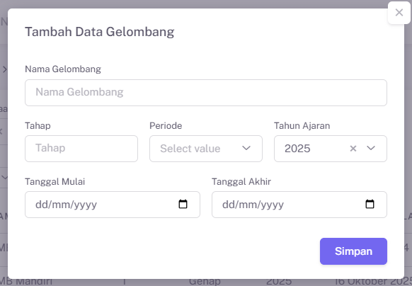Click the 'Nama Gelombang' field label
The image size is (412, 286).
coord(63,69)
